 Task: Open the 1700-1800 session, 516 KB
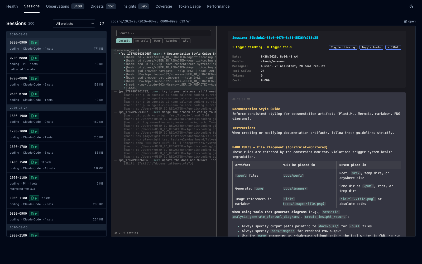(x=56, y=134)
